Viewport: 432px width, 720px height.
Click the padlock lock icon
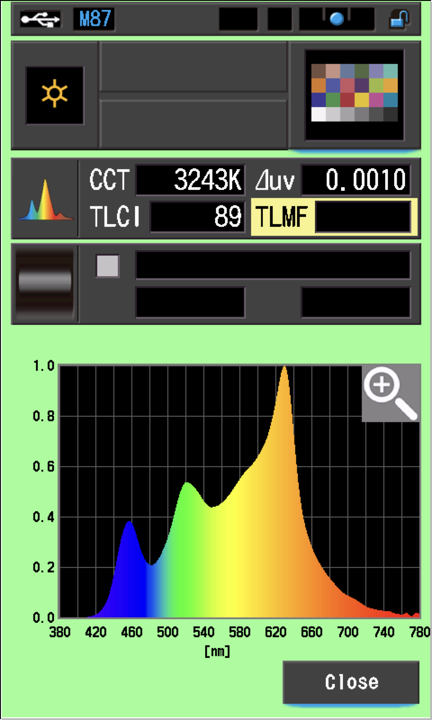click(399, 19)
